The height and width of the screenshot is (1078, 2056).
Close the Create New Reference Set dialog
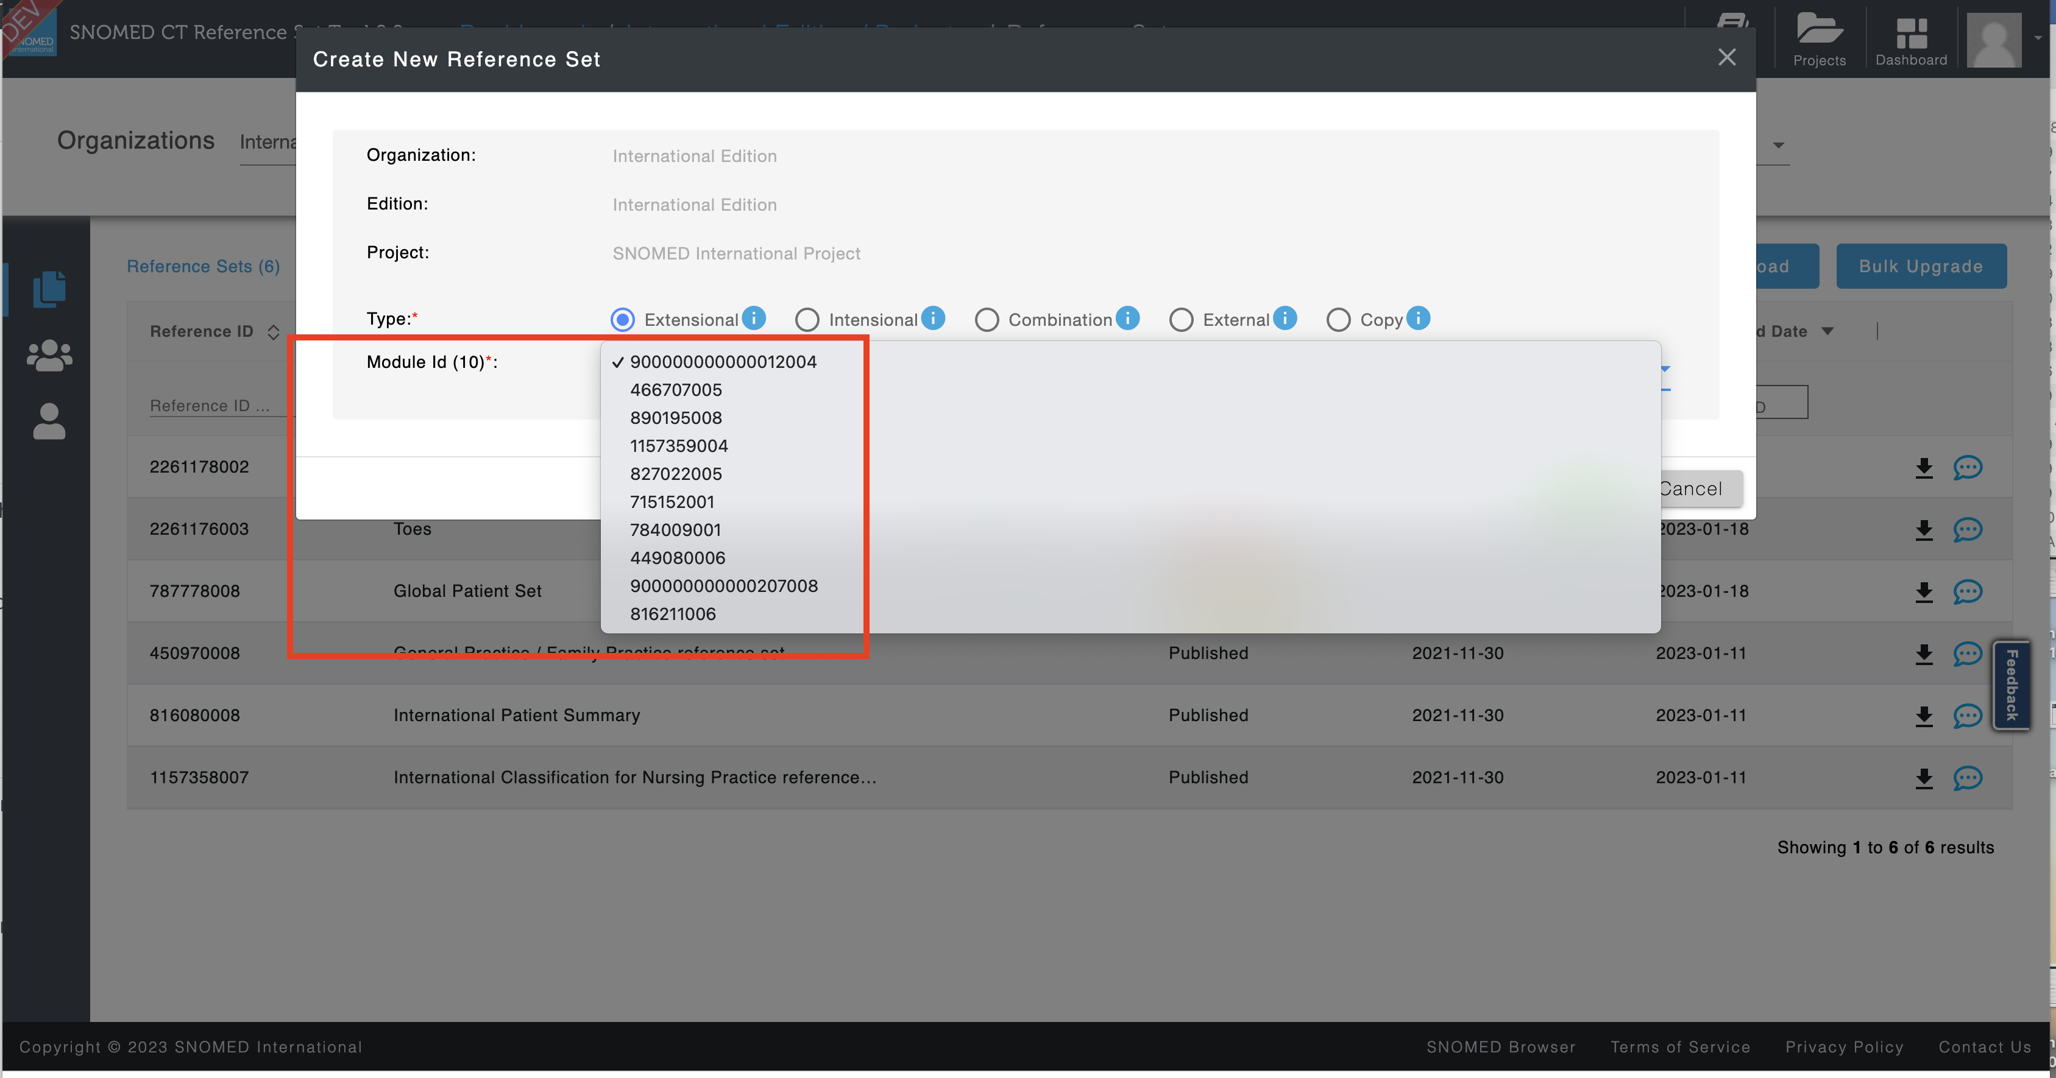click(x=1726, y=57)
